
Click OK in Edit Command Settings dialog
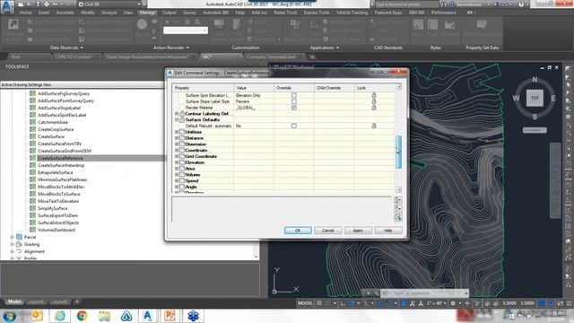point(298,231)
